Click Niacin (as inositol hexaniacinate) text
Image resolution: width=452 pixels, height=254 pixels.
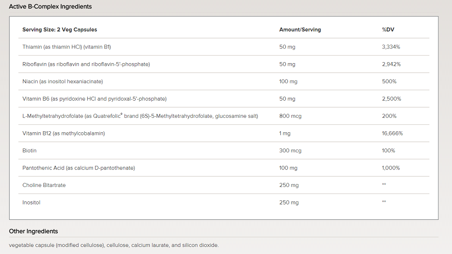pyautogui.click(x=62, y=81)
